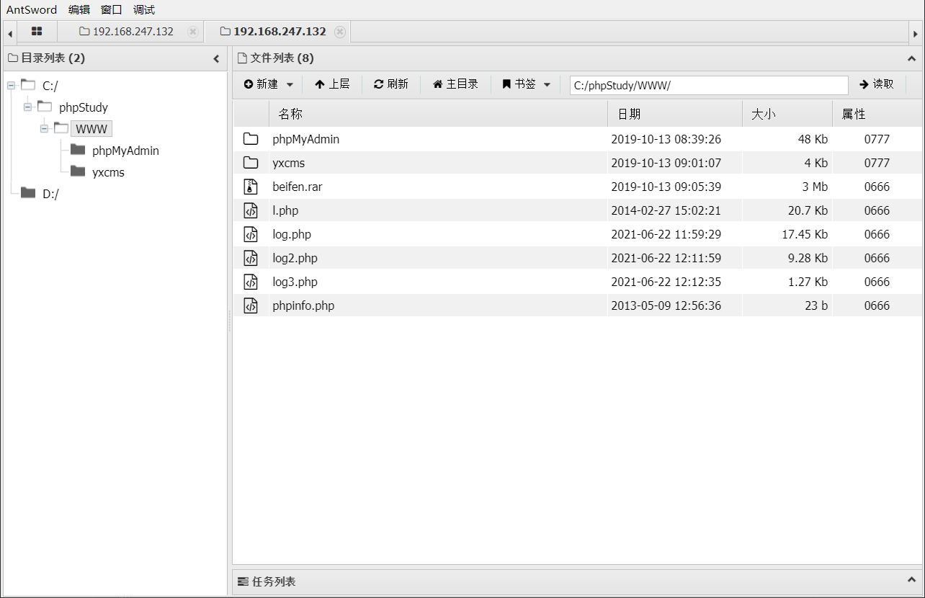Select phpMyAdmin name in file list
925x598 pixels.
[x=305, y=139]
